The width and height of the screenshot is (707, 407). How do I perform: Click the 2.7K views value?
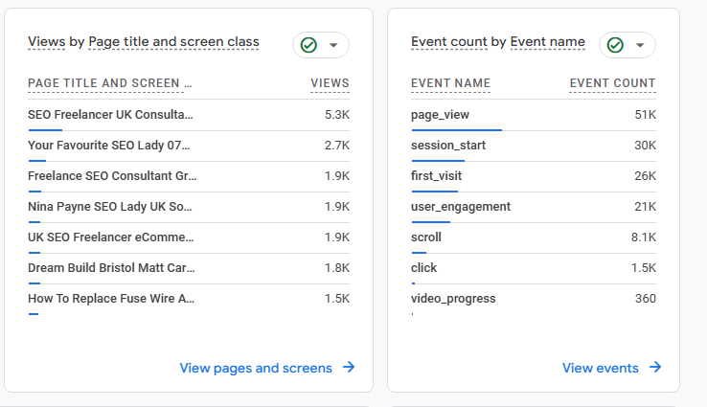[337, 146]
